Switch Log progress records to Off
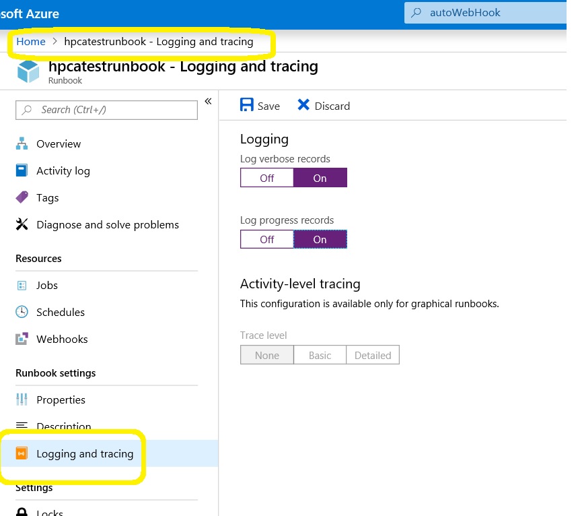The image size is (578, 516). click(x=266, y=238)
